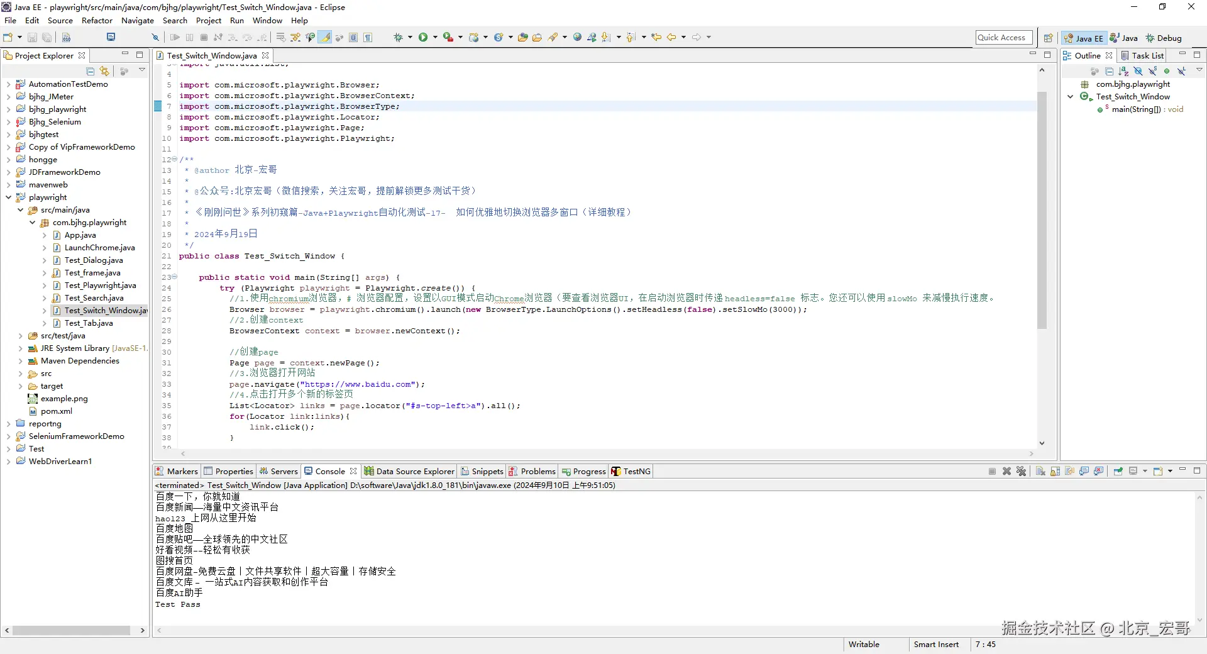Toggle Link with Editor in Project Explorer

coord(104,71)
